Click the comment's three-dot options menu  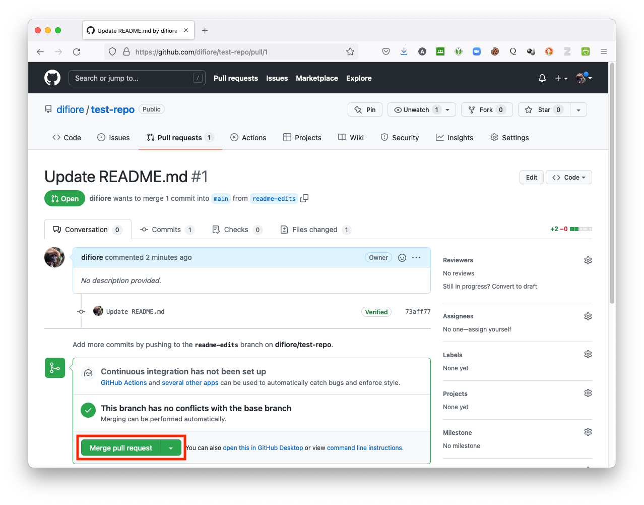pyautogui.click(x=416, y=258)
